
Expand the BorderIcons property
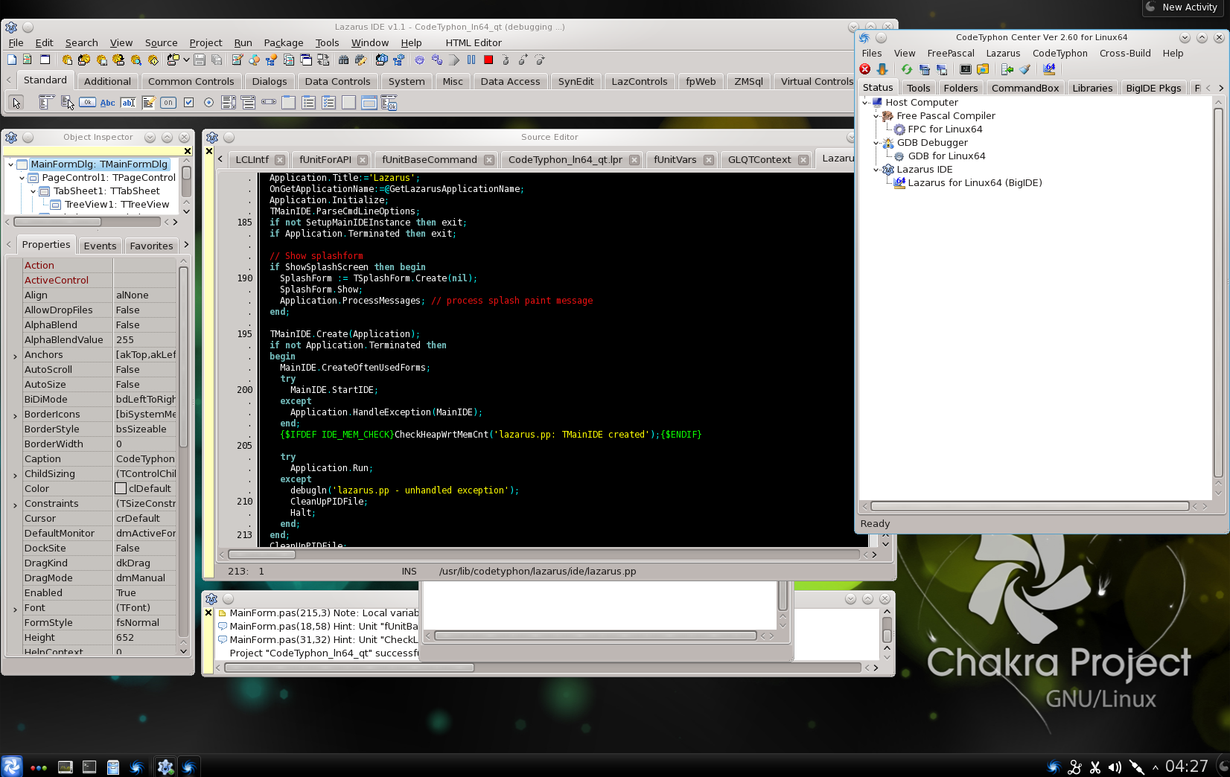[x=15, y=416]
